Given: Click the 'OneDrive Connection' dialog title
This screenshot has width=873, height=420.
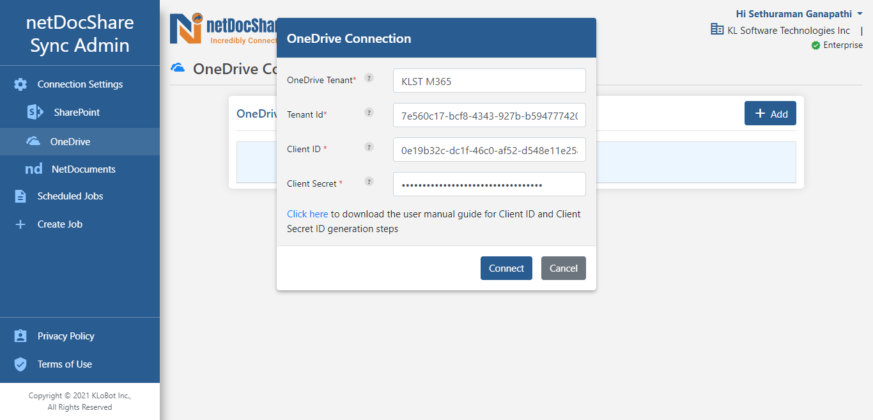Looking at the screenshot, I should point(349,38).
